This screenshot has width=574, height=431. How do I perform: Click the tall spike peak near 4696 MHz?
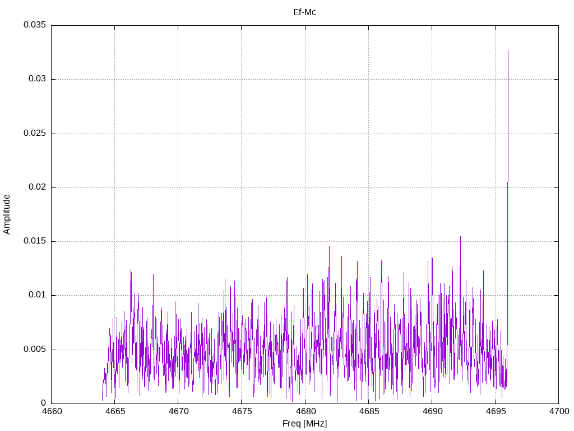[508, 51]
